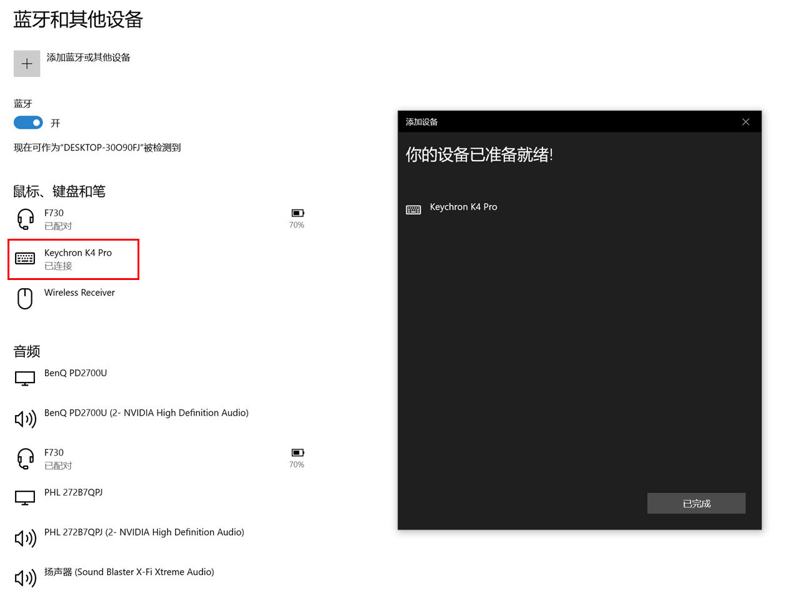Click the headset icon in the audio section
Viewport: 800px width, 595px height.
24,458
